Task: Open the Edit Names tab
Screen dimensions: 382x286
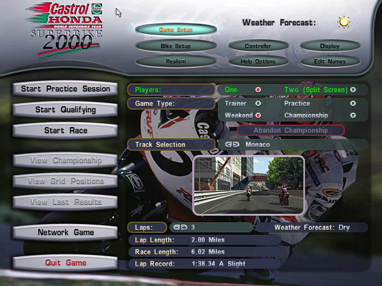Action: tap(330, 61)
